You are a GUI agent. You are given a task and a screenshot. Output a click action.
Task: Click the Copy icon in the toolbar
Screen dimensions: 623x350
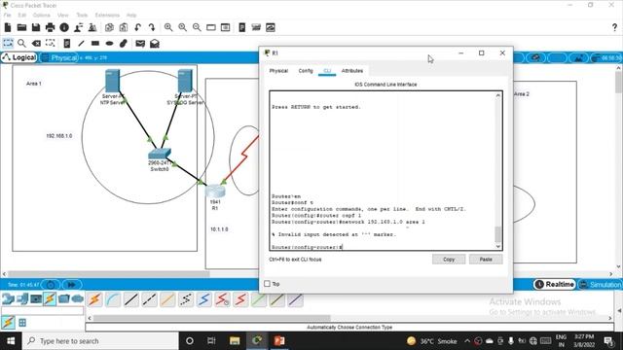[109, 27]
